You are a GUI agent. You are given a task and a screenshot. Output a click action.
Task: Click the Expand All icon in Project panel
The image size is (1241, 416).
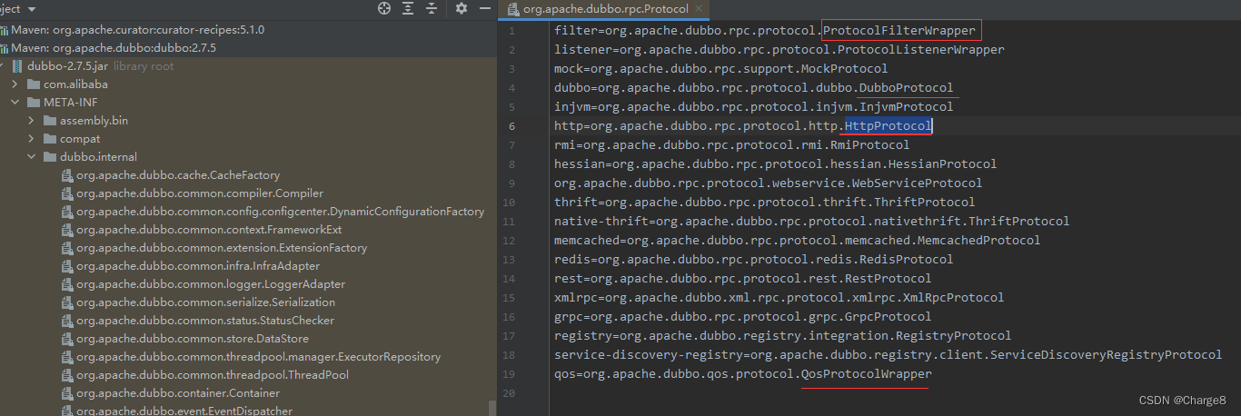(408, 8)
